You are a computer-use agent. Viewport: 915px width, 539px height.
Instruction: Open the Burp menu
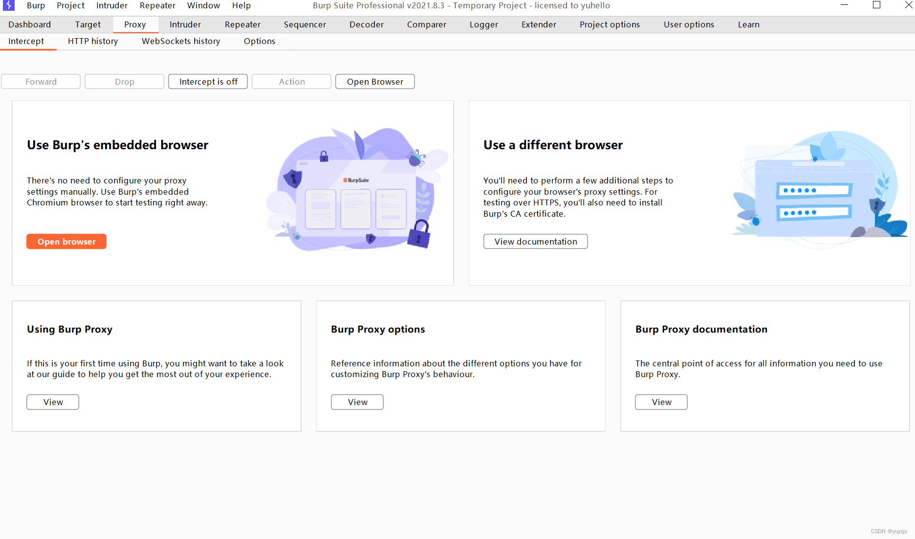point(36,5)
